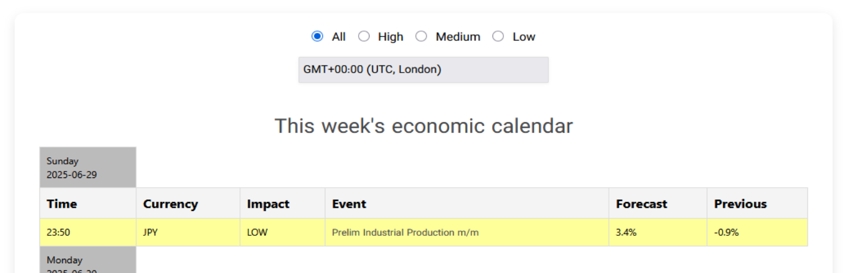844x273 pixels.
Task: Choose the Medium impact filter
Action: 421,37
